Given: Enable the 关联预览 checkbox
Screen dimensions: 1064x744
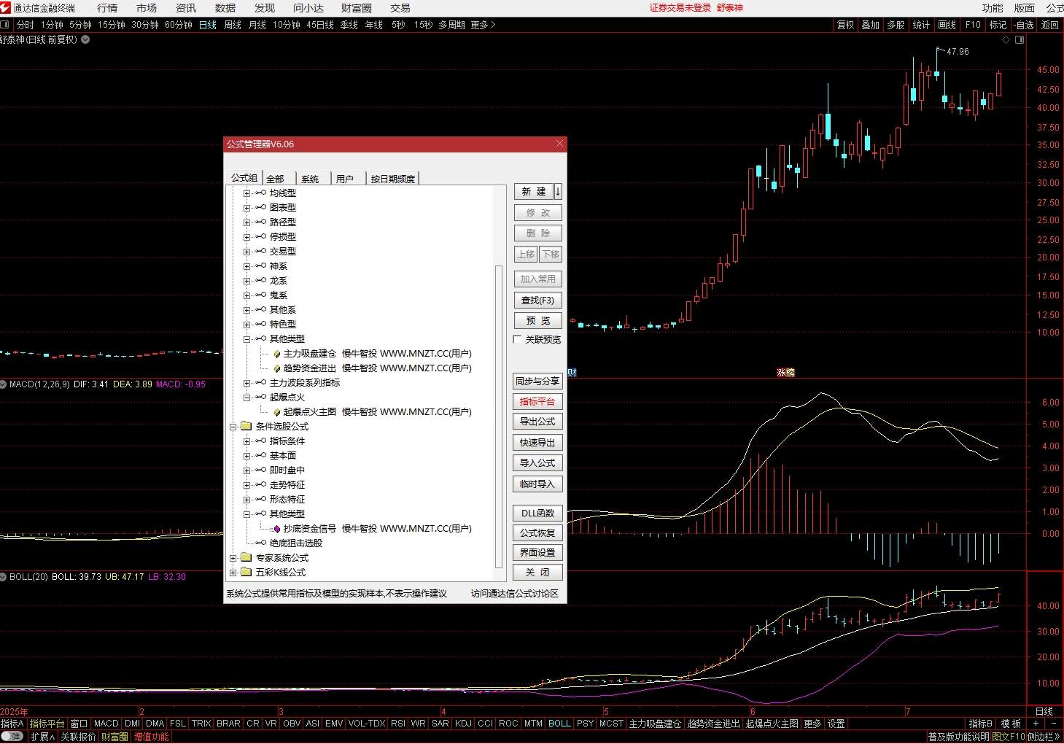Looking at the screenshot, I should 517,339.
